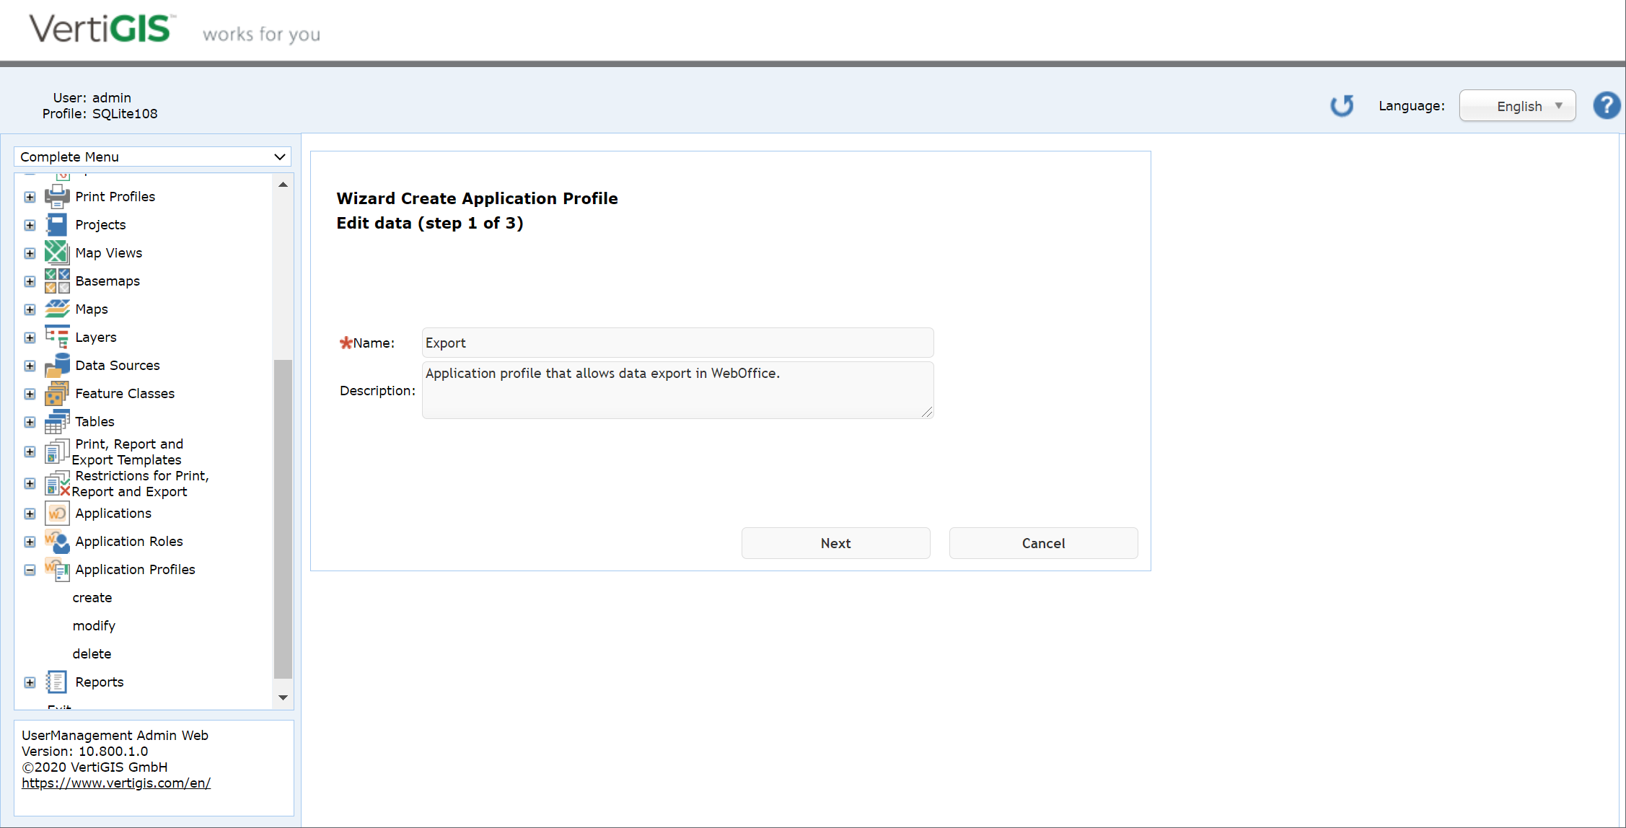Image resolution: width=1626 pixels, height=828 pixels.
Task: Open the Map Views section icon
Action: coord(57,252)
